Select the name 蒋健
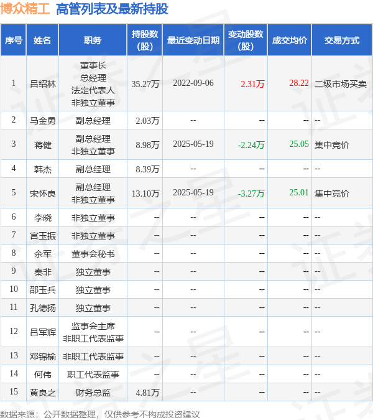373x420 pixels. (43, 145)
